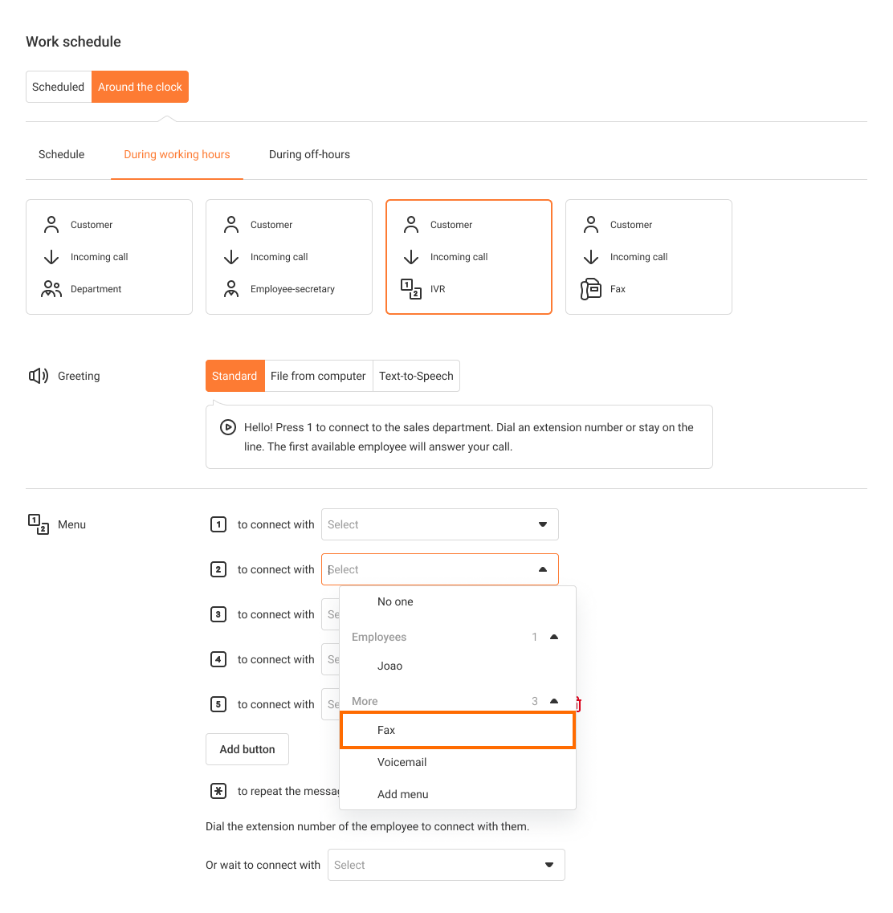Click the star key repeat icon
893x913 pixels.
[x=218, y=791]
